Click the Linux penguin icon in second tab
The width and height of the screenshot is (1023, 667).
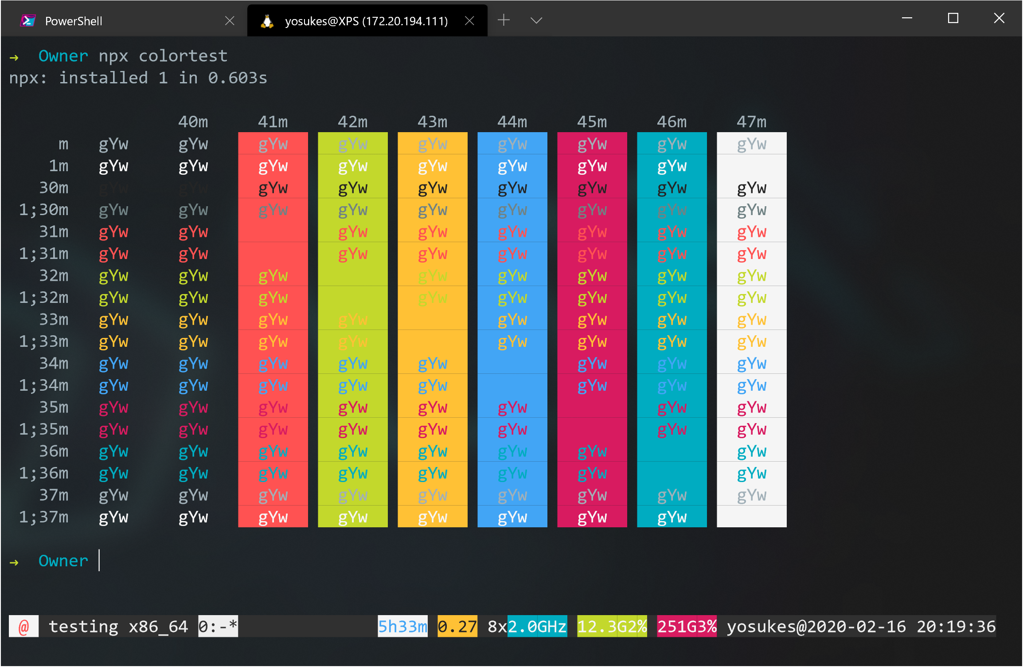click(x=267, y=21)
